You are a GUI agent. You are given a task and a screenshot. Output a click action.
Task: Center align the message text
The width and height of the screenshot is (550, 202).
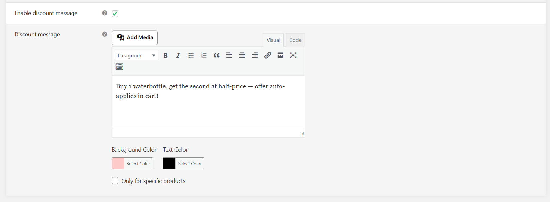[242, 56]
